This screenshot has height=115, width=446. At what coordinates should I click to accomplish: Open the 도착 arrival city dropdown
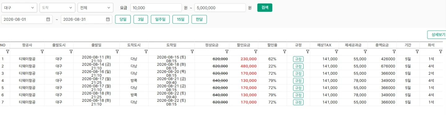tap(57, 8)
